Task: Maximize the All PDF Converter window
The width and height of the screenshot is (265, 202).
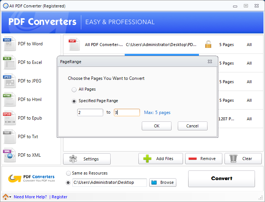Action: (246, 6)
